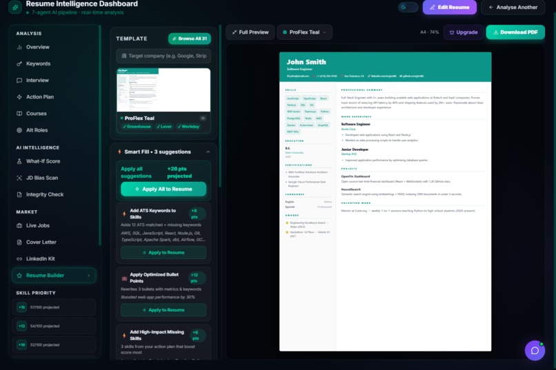The image size is (556, 370).
Task: Click the Cover Letter file icon
Action: (19, 243)
